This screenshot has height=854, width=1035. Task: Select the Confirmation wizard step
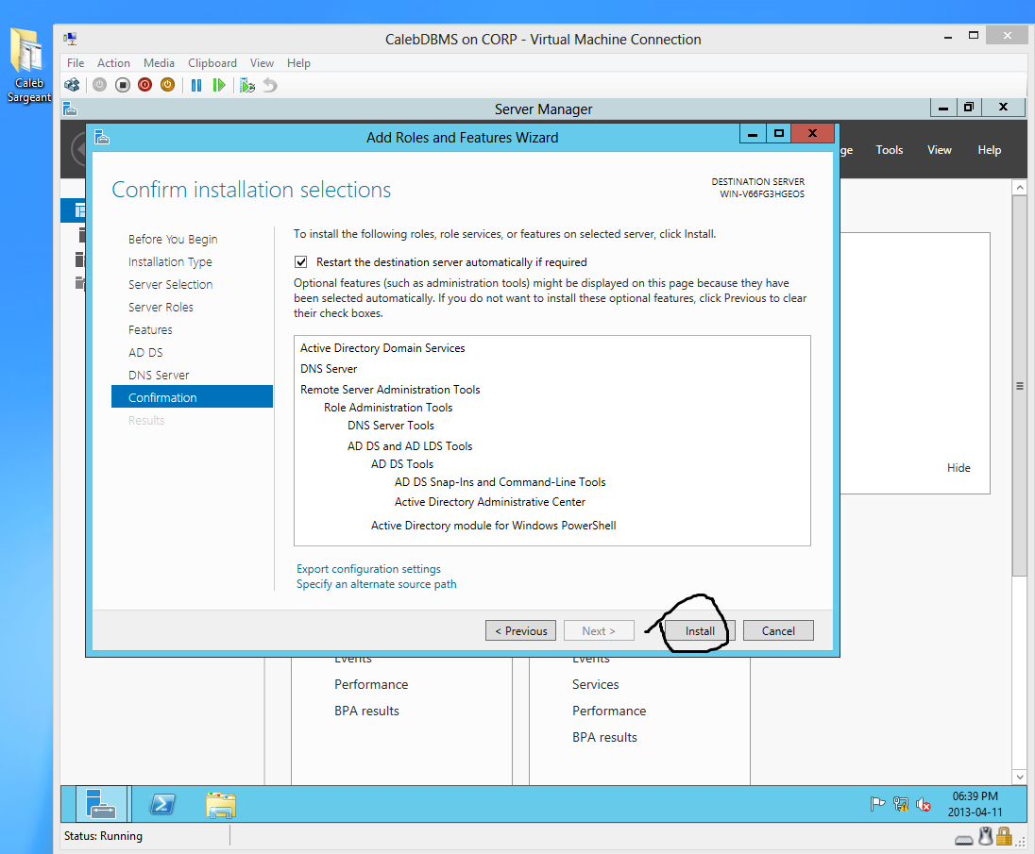point(192,397)
